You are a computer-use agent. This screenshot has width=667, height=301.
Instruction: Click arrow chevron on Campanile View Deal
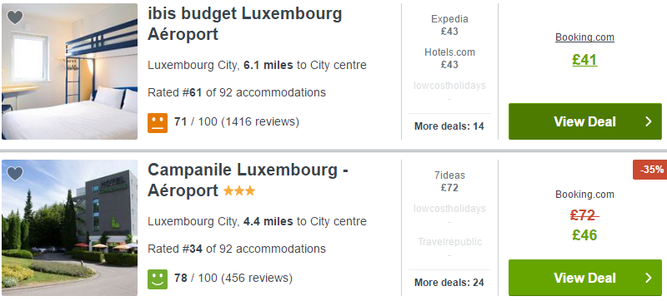click(649, 278)
